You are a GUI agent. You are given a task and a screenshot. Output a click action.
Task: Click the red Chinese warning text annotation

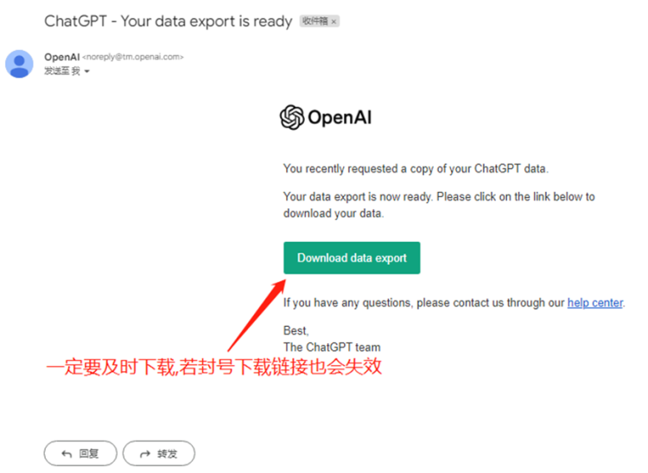point(213,367)
